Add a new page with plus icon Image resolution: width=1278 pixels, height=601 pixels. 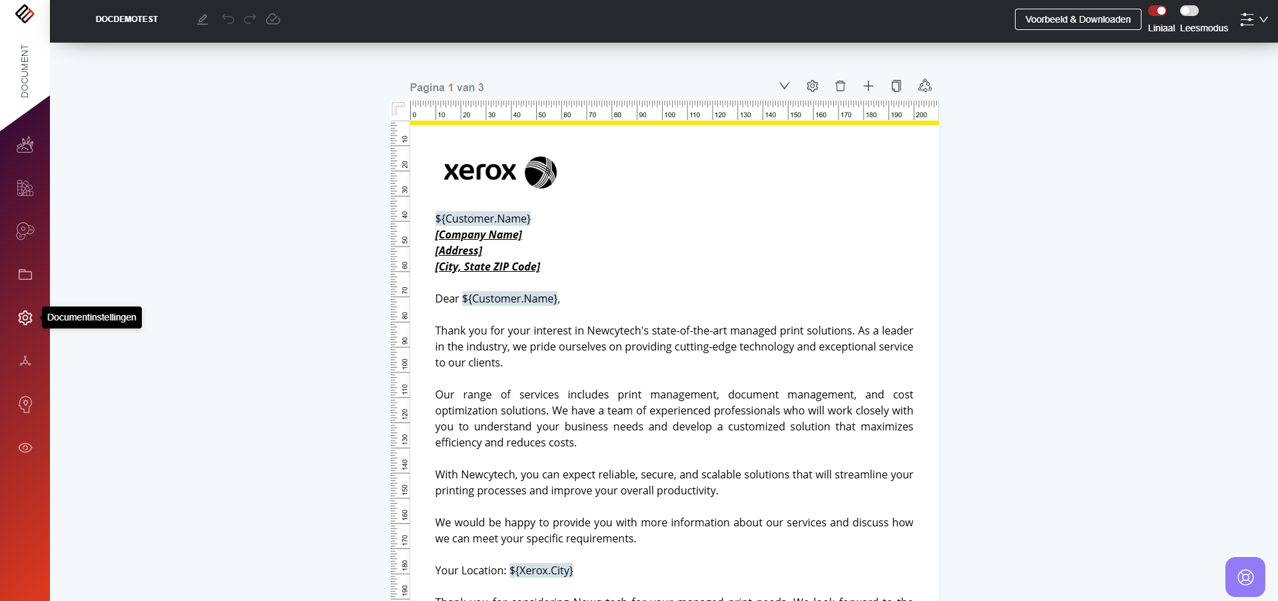(x=868, y=86)
